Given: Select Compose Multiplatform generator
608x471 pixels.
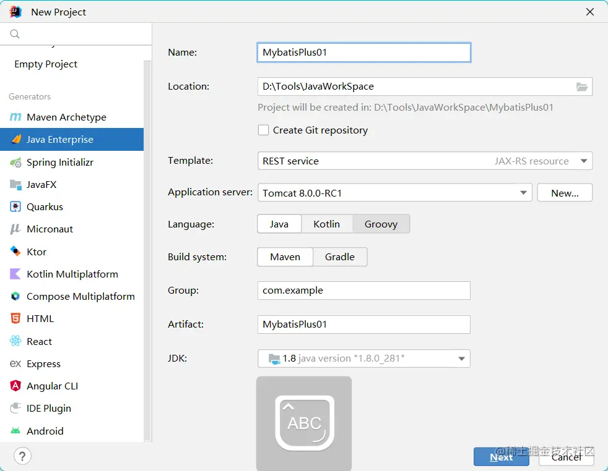Looking at the screenshot, I should pyautogui.click(x=72, y=297).
